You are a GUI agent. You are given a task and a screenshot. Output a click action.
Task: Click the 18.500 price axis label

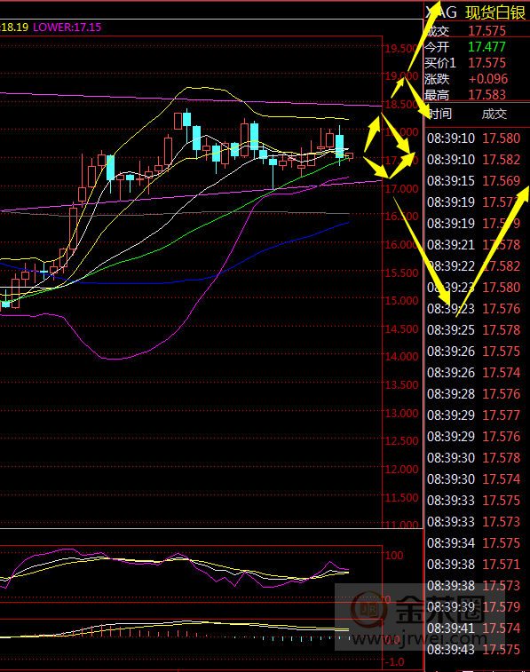[401, 105]
